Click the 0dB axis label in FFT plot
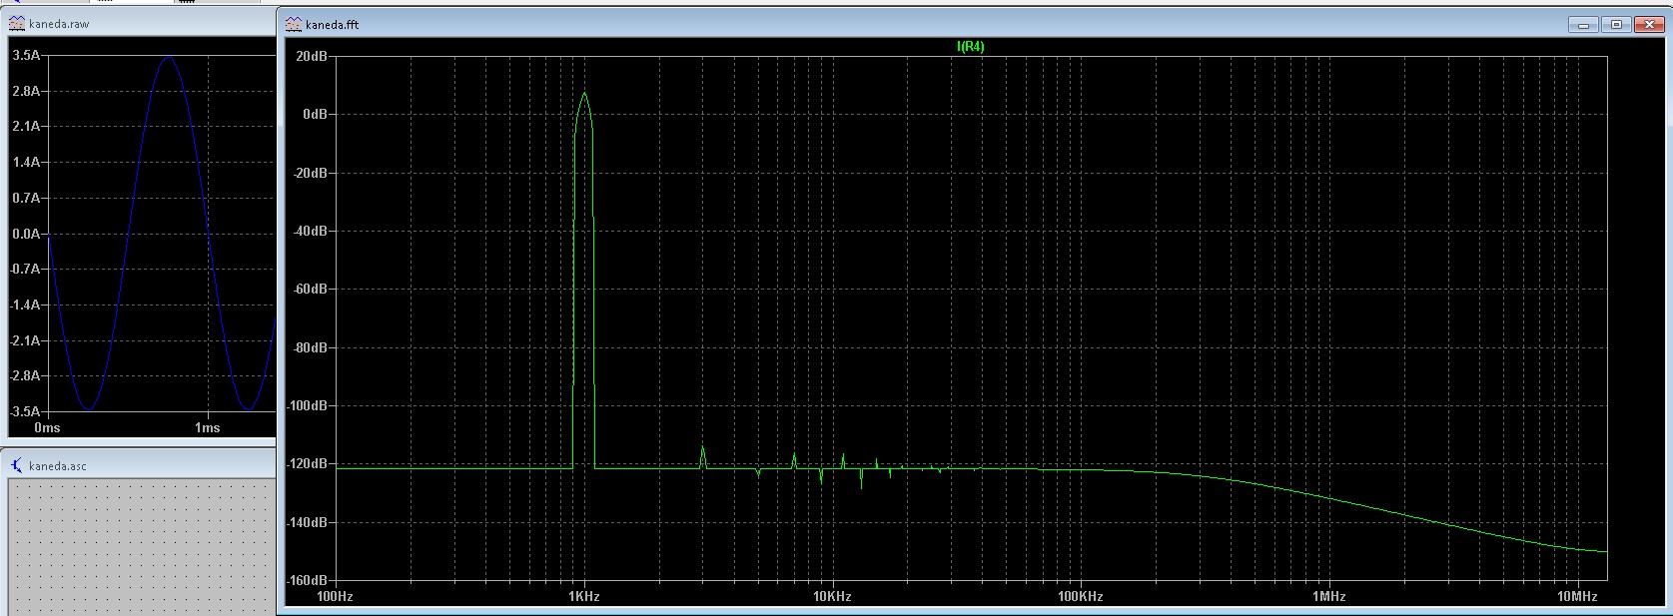1673x616 pixels. (x=315, y=115)
